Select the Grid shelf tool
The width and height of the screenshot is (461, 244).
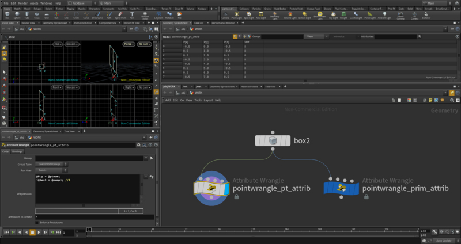point(47,15)
